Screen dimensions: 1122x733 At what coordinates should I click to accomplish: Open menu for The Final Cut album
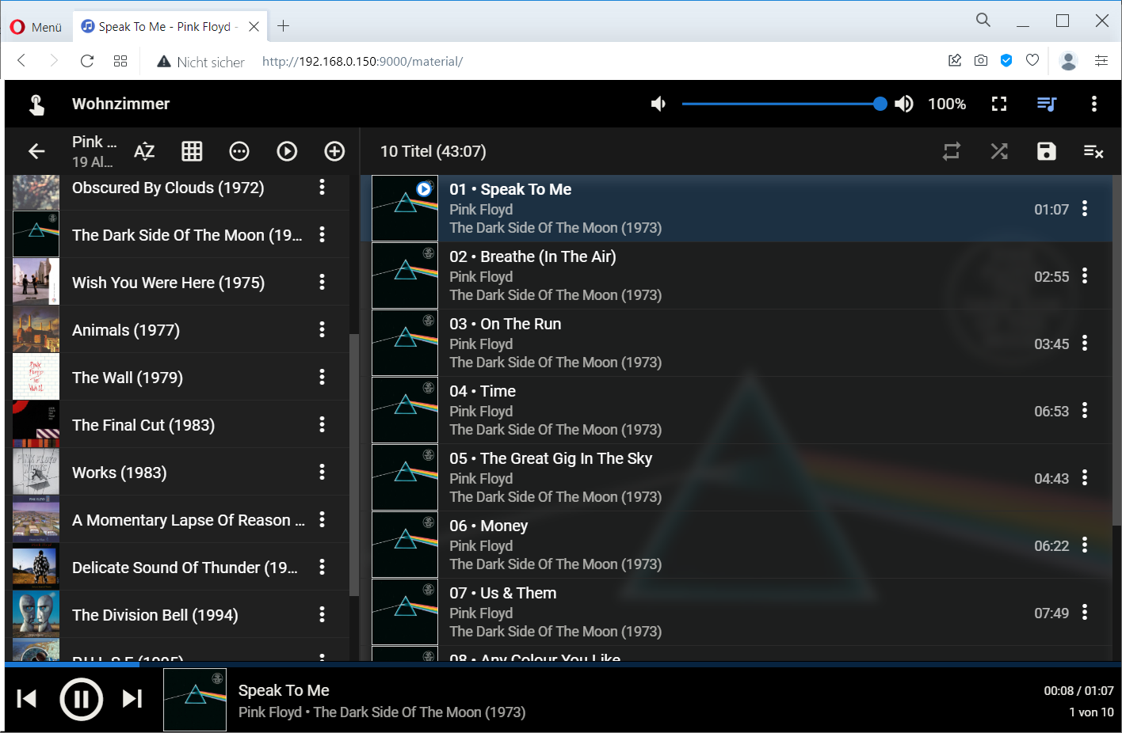pyautogui.click(x=322, y=424)
